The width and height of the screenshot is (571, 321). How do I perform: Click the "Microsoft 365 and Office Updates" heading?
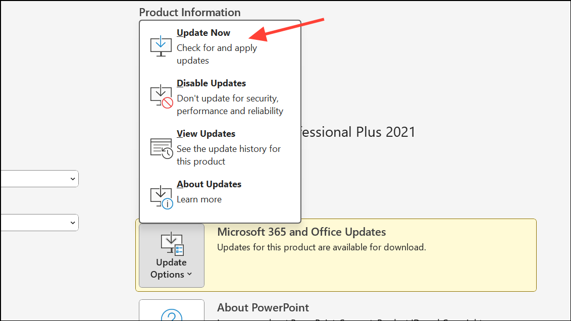301,232
